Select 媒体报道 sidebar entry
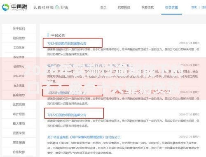This screenshot has width=206, height=157. pyautogui.click(x=19, y=143)
